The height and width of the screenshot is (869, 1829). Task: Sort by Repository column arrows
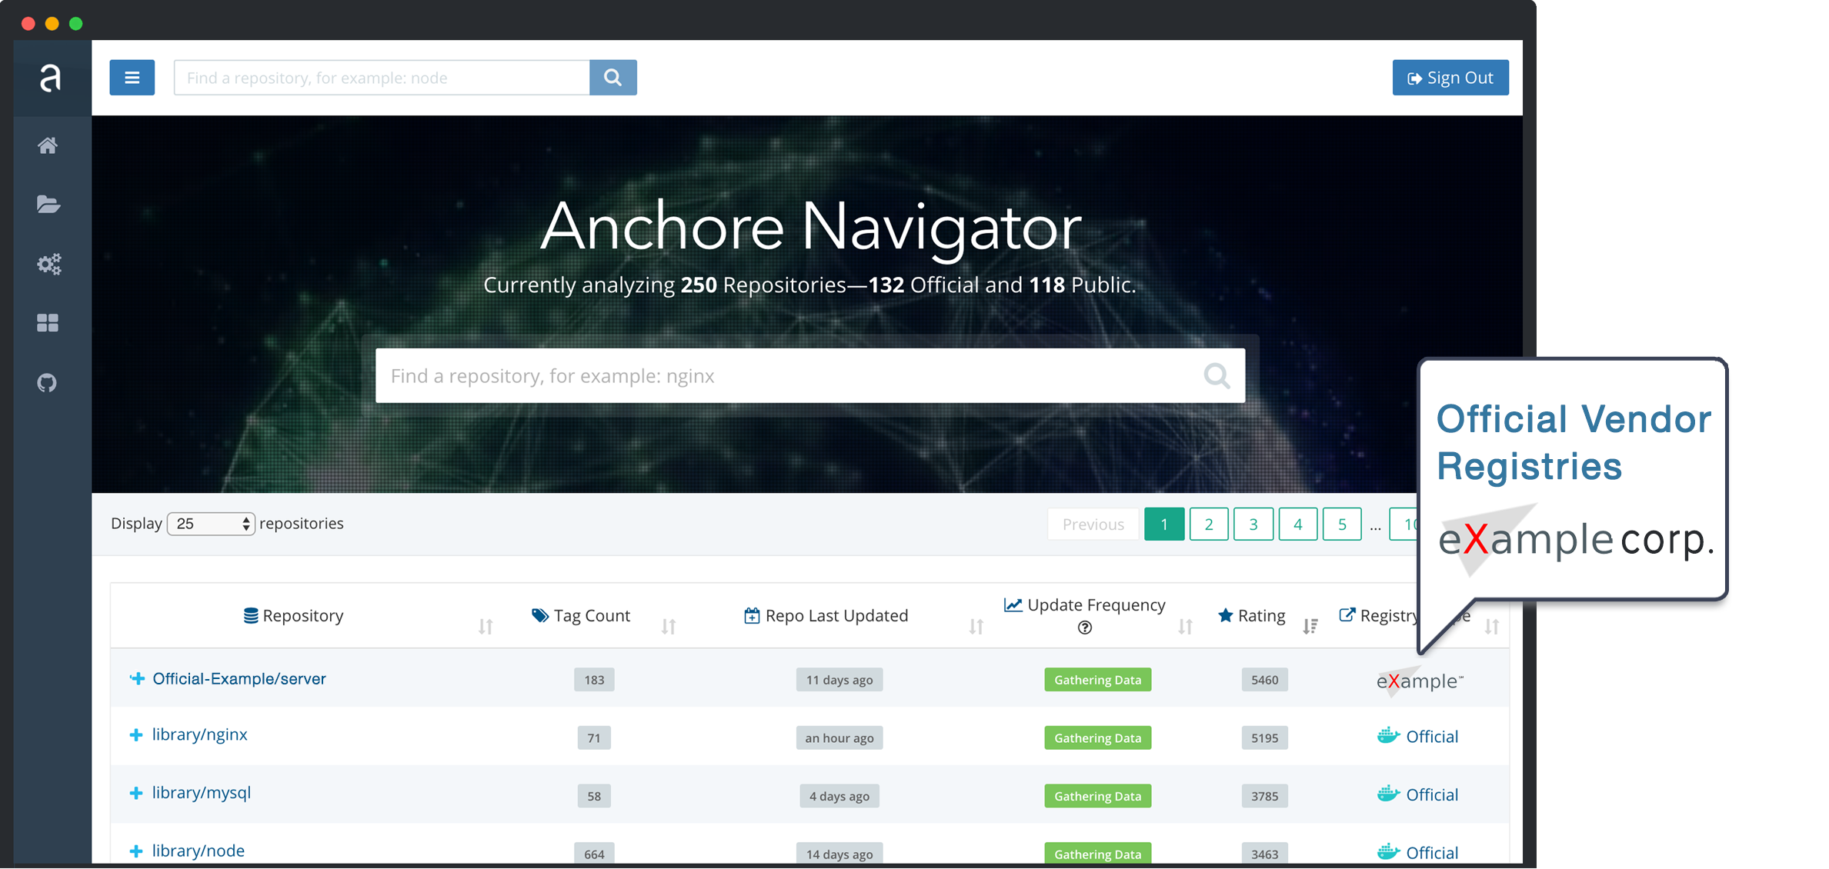[486, 627]
